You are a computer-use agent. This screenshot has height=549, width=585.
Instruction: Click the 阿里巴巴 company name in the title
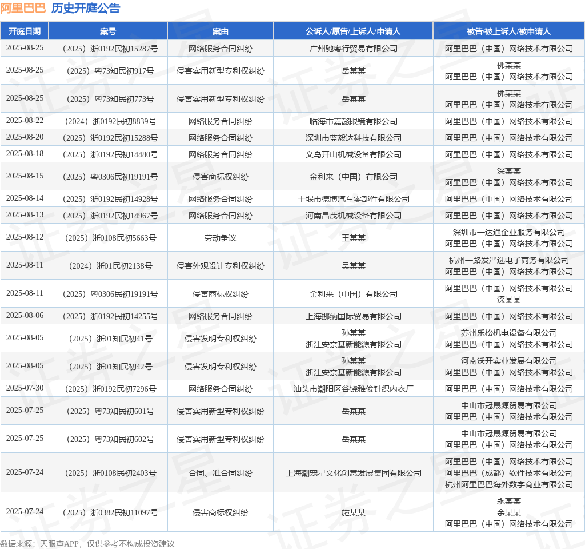point(23,8)
